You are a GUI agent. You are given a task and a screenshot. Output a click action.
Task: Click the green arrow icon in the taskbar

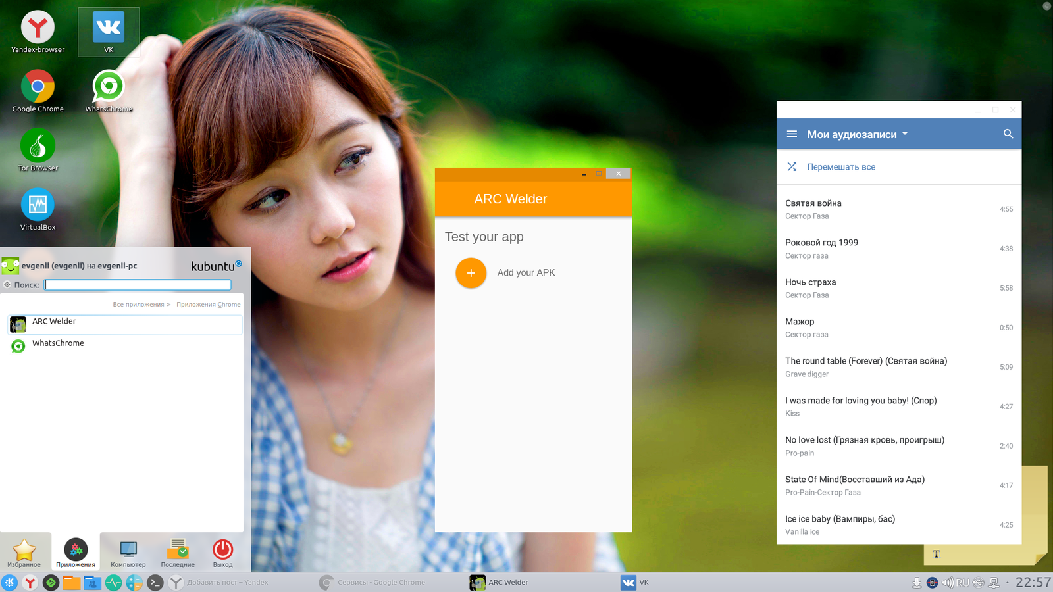point(51,582)
